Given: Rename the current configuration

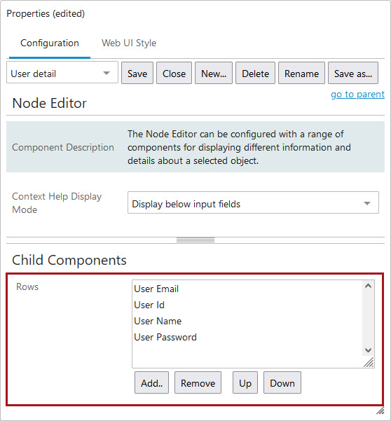Looking at the screenshot, I should 301,73.
